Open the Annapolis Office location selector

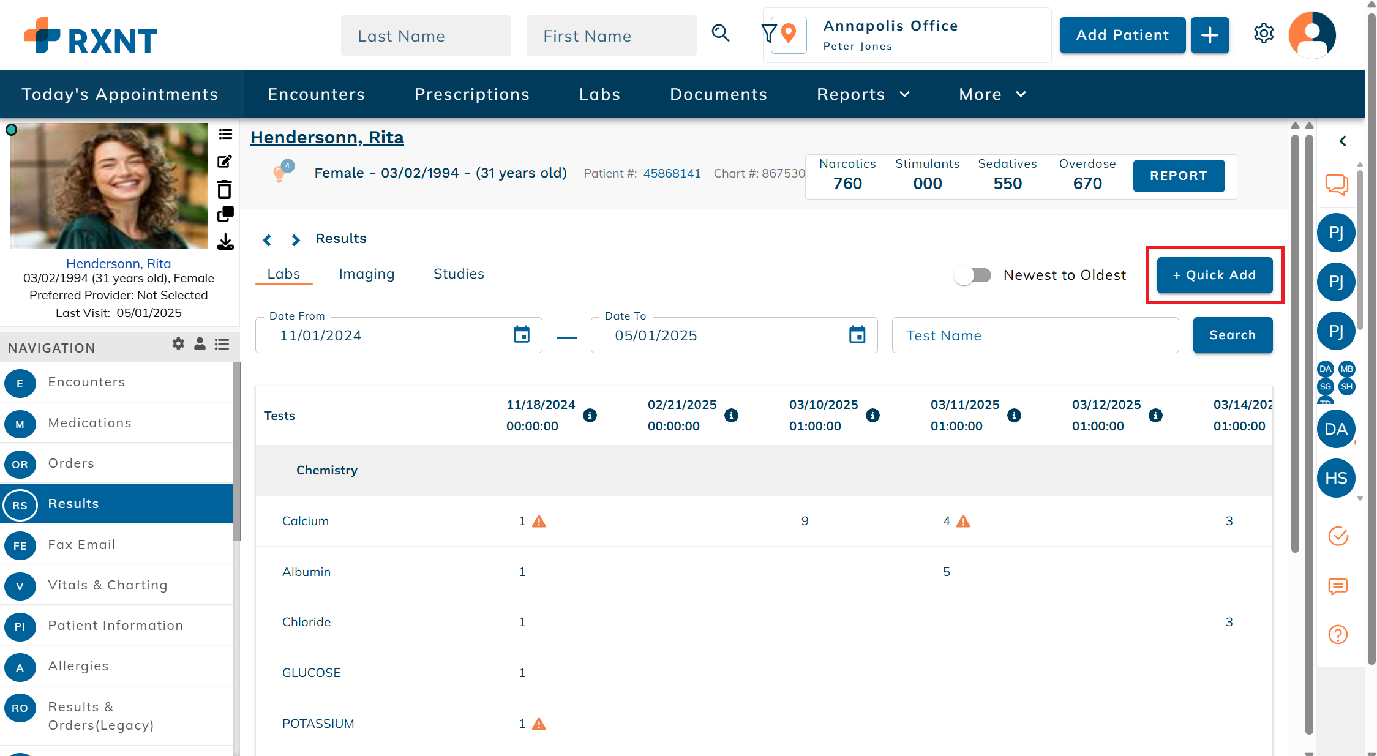907,35
